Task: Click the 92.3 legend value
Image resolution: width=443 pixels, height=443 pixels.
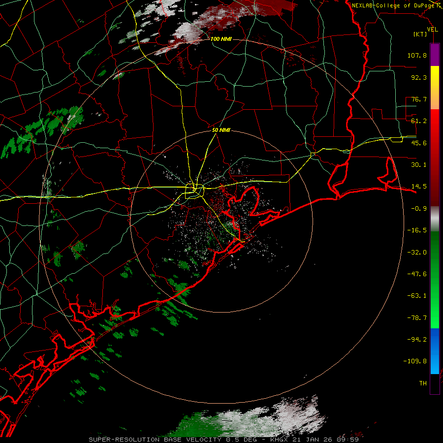Action: [x=419, y=77]
